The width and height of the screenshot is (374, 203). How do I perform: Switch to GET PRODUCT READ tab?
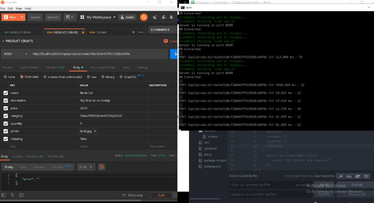(x=22, y=32)
